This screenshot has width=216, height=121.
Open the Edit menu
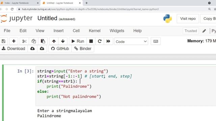tap(23, 31)
